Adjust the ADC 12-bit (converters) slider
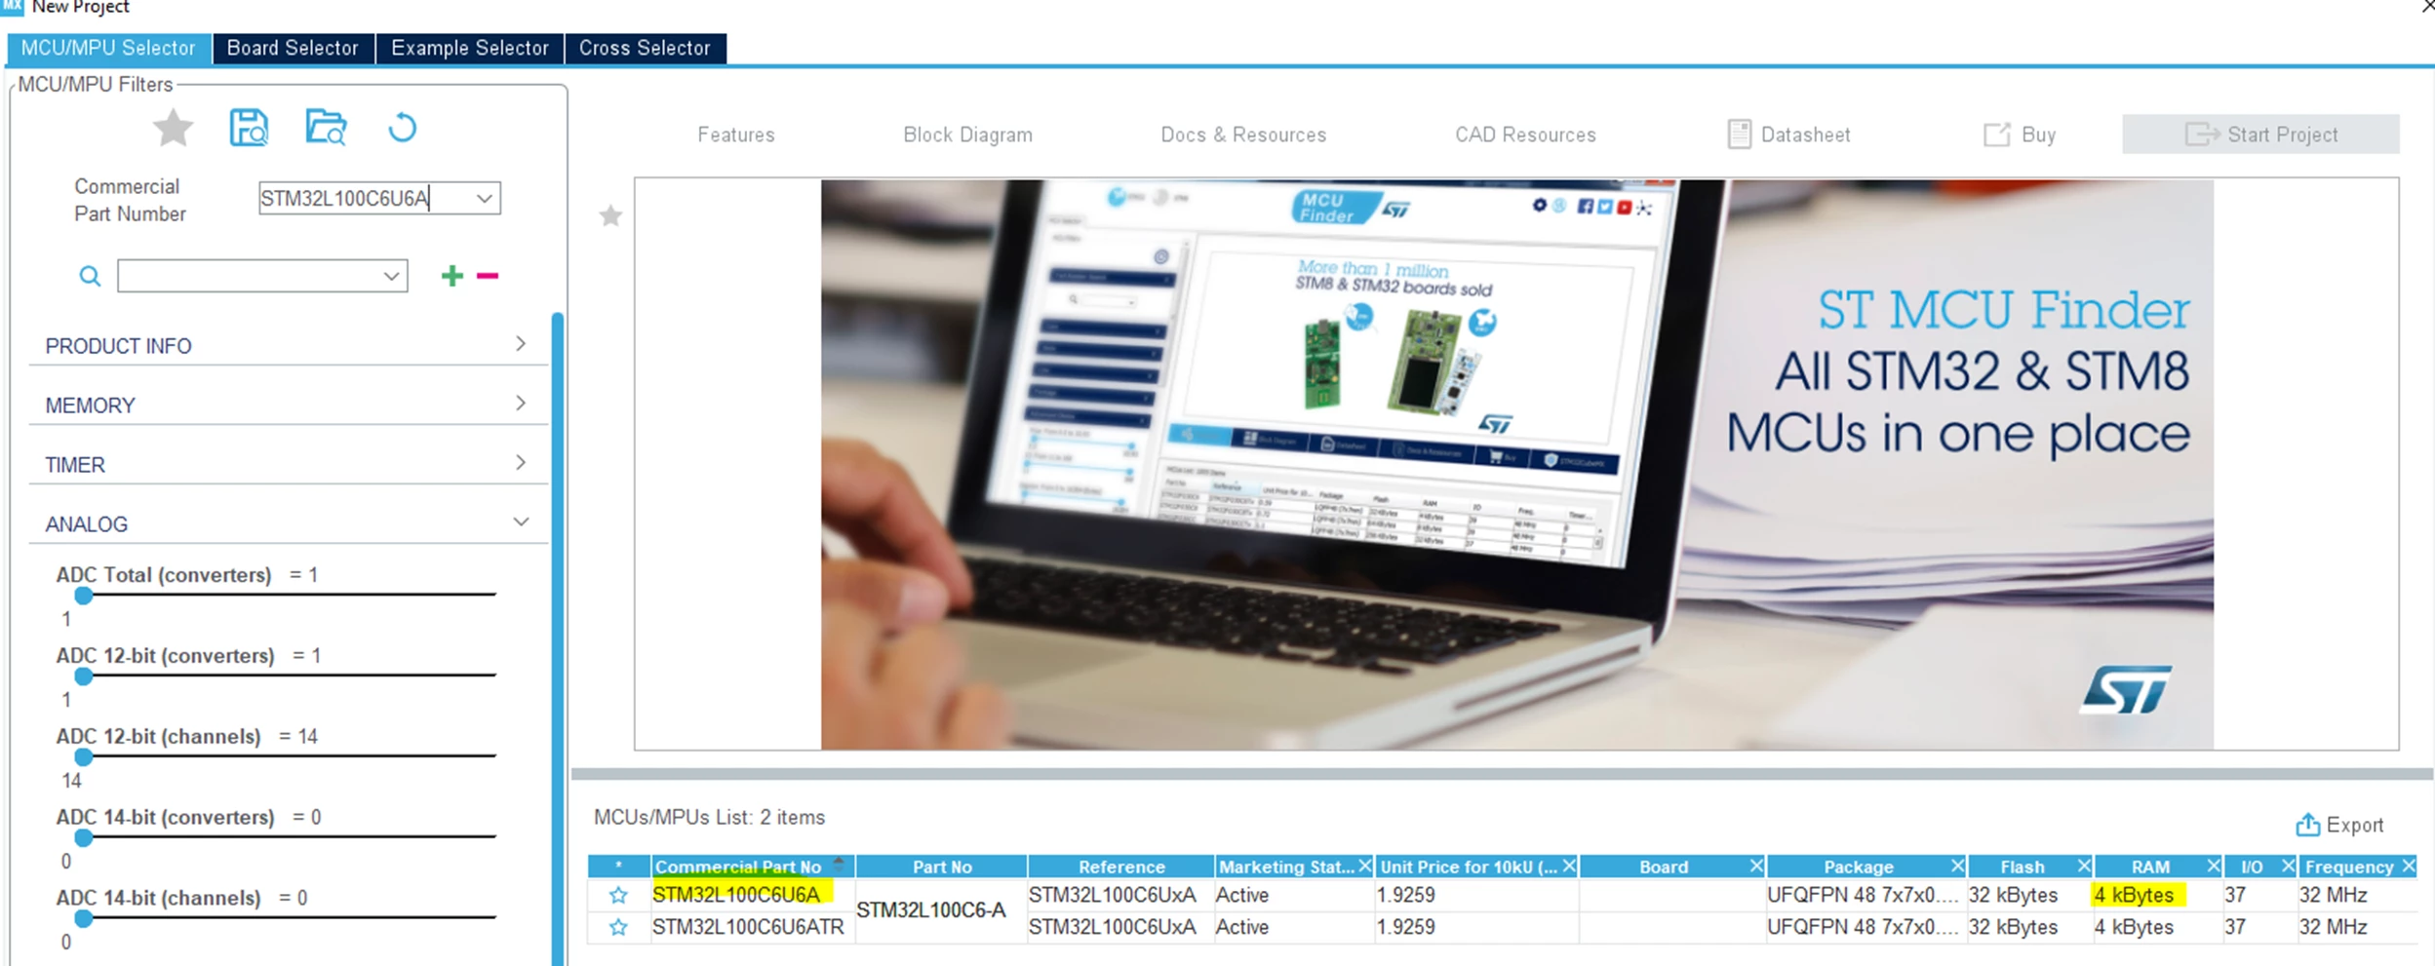 point(84,676)
